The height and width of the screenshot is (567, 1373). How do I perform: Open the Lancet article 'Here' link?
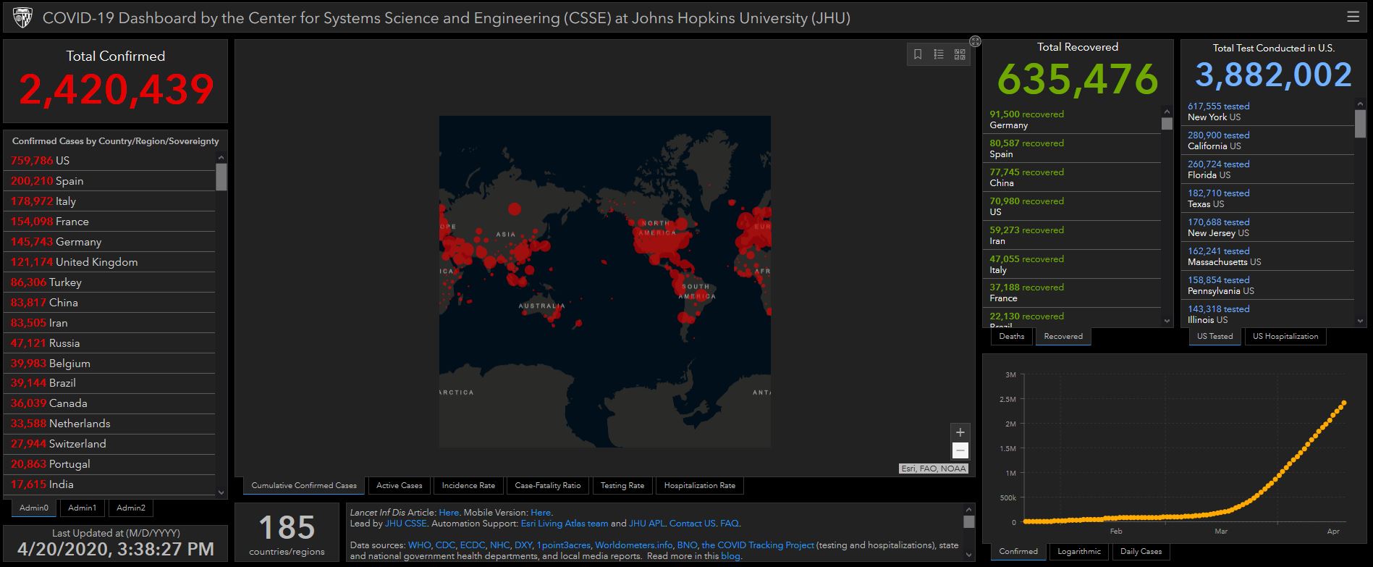point(449,513)
